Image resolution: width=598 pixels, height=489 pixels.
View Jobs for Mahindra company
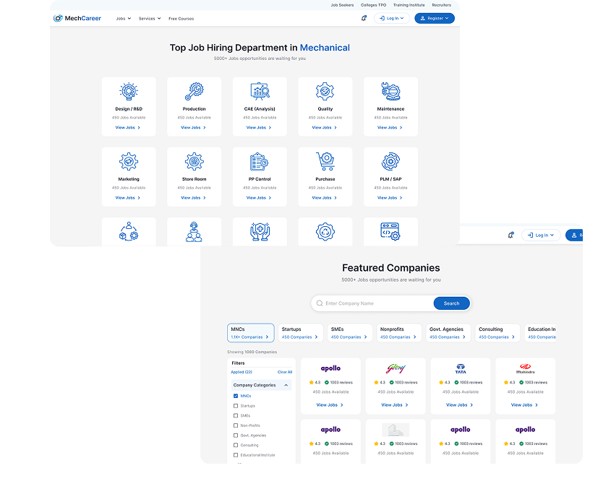524,404
